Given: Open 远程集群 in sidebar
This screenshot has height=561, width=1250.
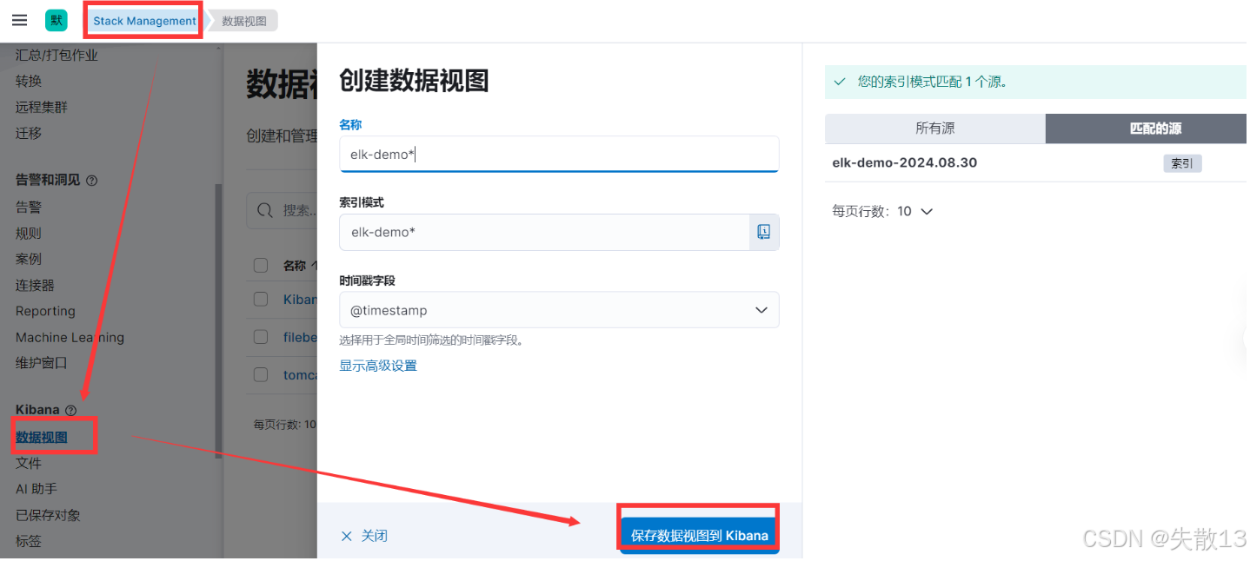Looking at the screenshot, I should 41,107.
